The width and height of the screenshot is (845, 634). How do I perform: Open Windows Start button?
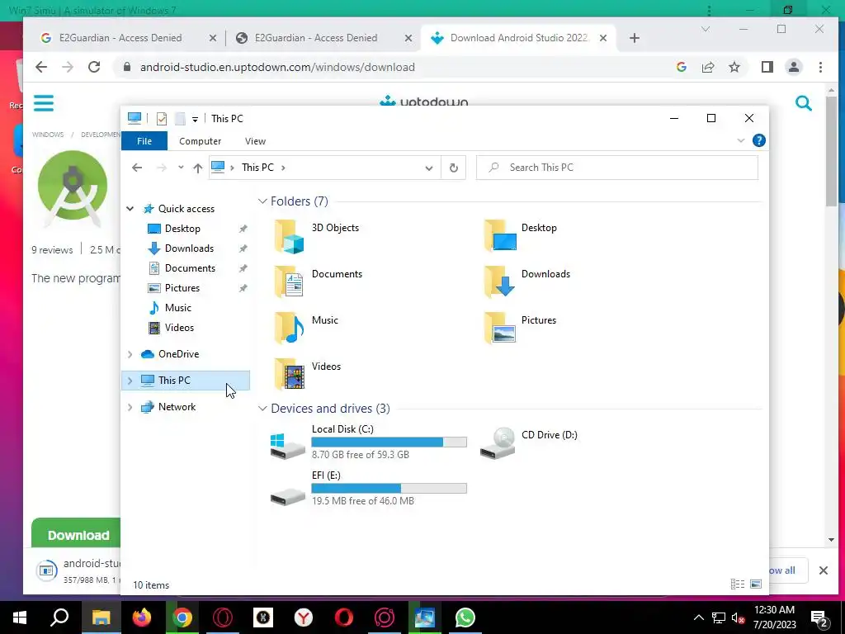click(20, 617)
